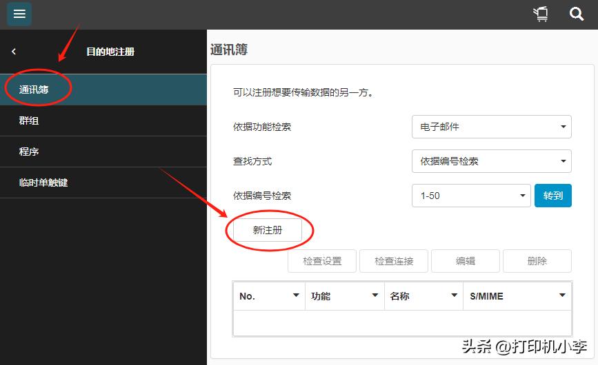Click the 删除 button
Image resolution: width=598 pixels, height=365 pixels.
(x=537, y=261)
